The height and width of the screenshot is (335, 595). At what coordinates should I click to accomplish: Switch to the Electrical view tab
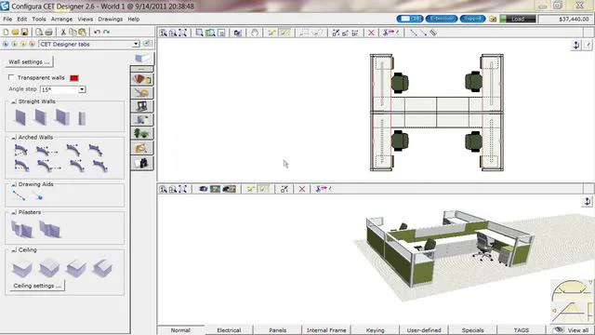pyautogui.click(x=229, y=330)
